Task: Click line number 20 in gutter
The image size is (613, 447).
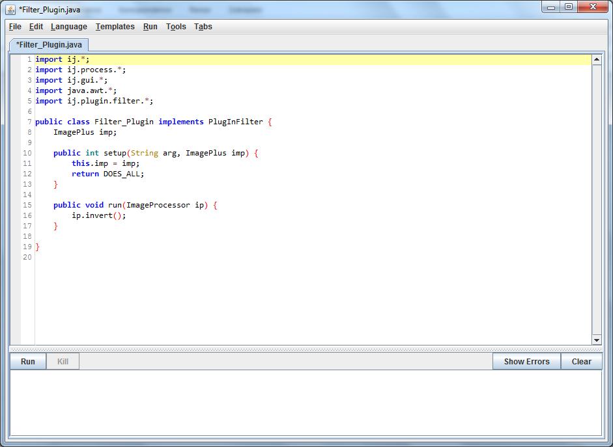Action: pyautogui.click(x=27, y=257)
